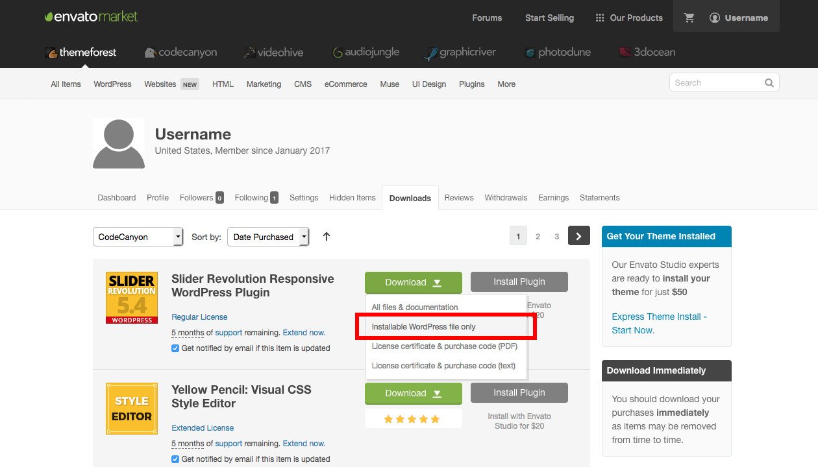818x467 pixels.
Task: Click Start Selling in the header
Action: [x=549, y=18]
